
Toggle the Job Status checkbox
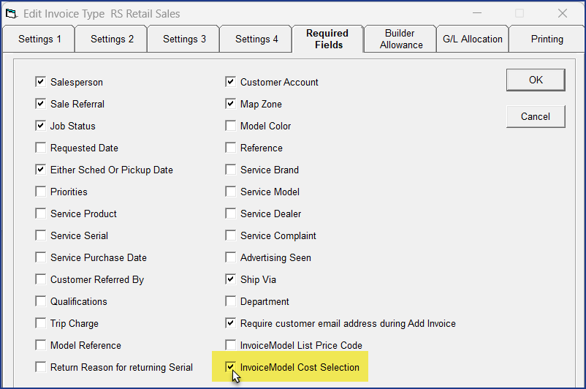pos(40,126)
